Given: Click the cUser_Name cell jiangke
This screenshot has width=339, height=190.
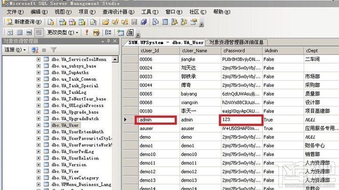Looking at the screenshot, I should 200,59.
